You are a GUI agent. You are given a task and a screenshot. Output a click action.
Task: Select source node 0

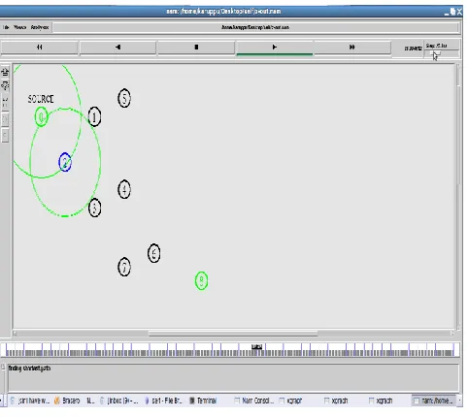pyautogui.click(x=42, y=117)
